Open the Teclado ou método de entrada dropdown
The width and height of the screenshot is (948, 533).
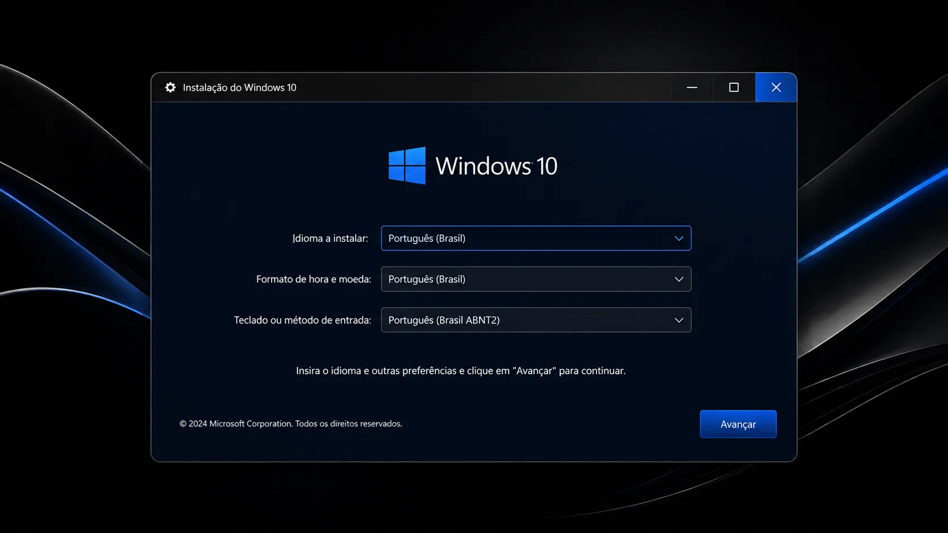(536, 320)
